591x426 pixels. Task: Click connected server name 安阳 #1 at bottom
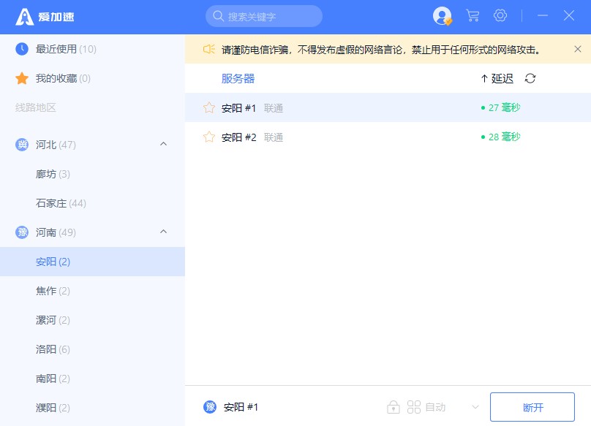pos(241,407)
